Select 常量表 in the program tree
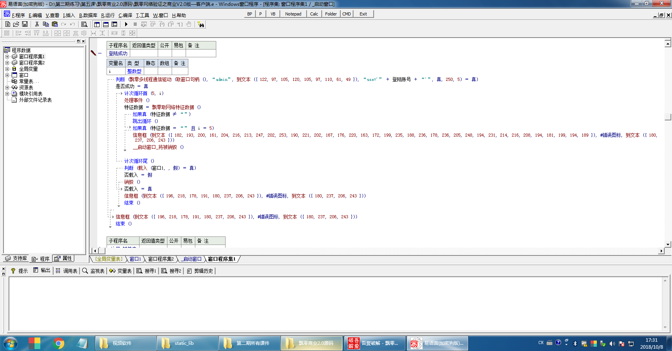This screenshot has width=672, height=351. click(29, 81)
